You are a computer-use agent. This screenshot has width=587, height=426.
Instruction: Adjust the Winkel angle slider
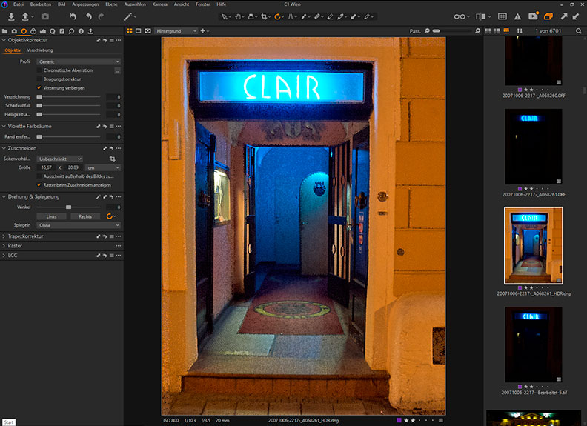click(x=68, y=207)
